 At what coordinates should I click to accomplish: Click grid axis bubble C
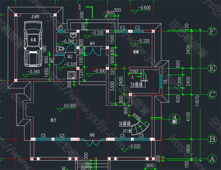(212, 94)
